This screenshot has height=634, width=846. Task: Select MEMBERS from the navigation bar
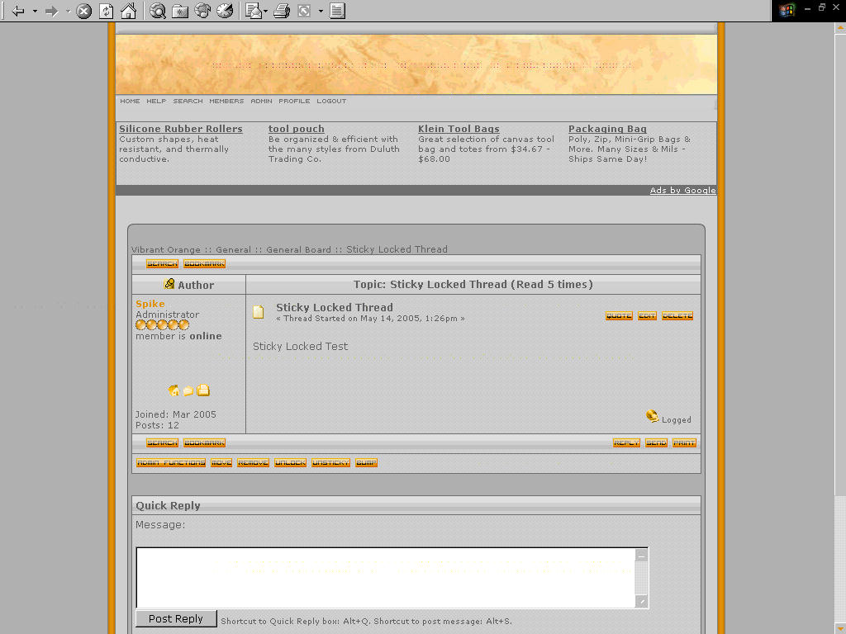click(226, 101)
